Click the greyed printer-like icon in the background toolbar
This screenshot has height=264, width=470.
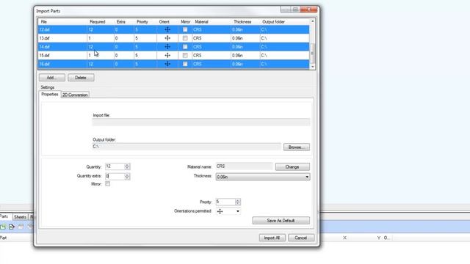coord(21,227)
